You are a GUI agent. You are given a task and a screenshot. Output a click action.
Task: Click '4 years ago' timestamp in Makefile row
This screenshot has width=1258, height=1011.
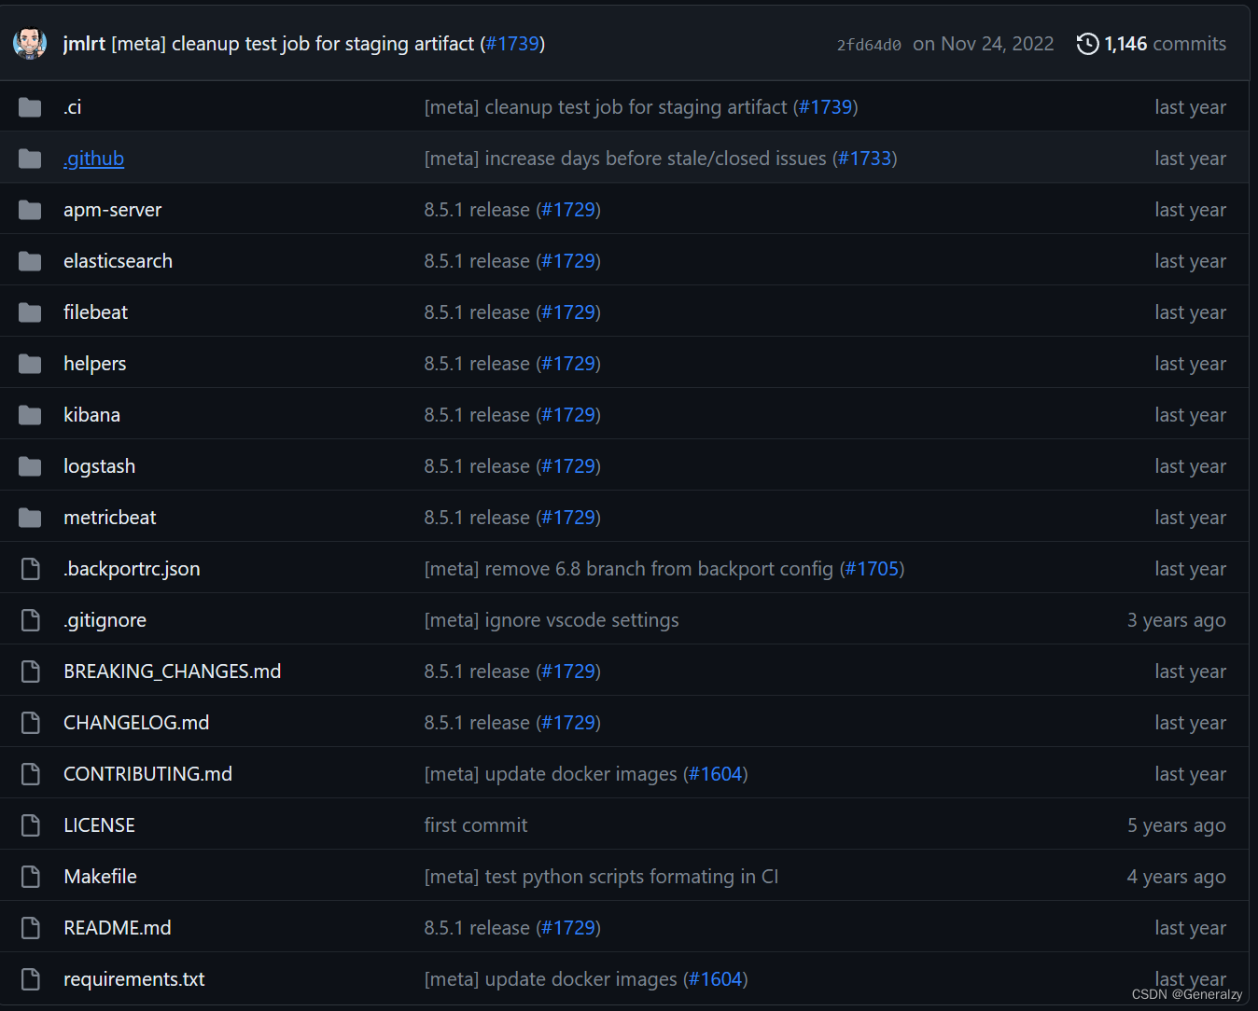(x=1176, y=877)
